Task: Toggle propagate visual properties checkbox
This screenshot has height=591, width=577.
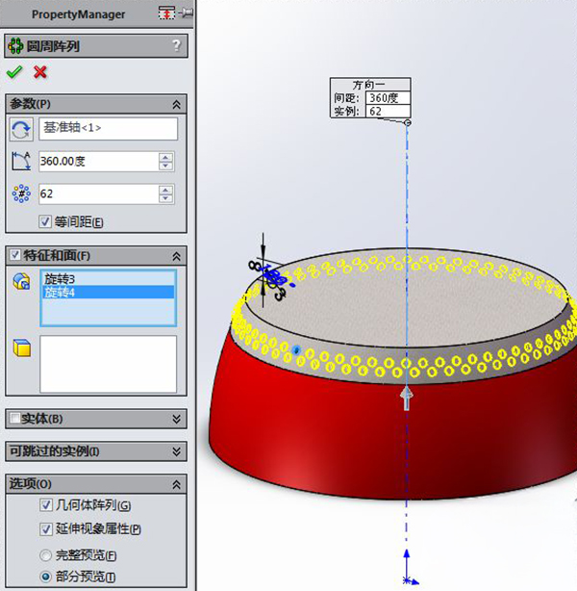Action: [x=46, y=529]
